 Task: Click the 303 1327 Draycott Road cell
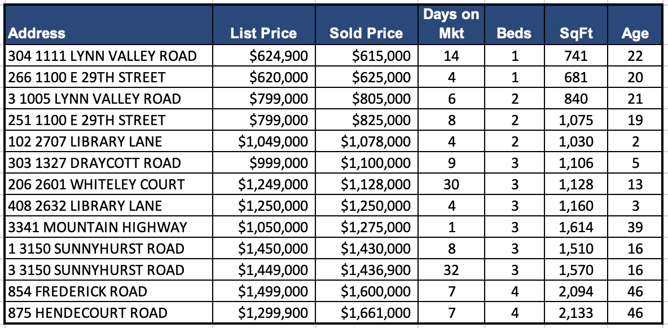click(x=95, y=163)
